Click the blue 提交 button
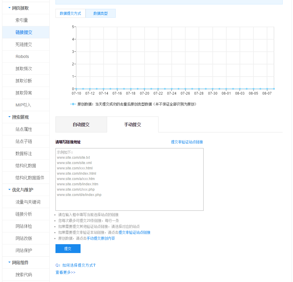The image size is (293, 282). click(68, 249)
